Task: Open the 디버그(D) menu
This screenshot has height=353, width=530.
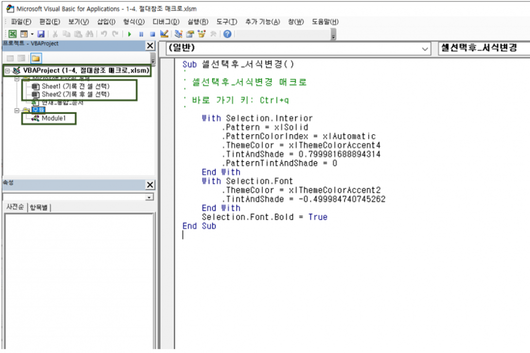Action: tap(166, 22)
